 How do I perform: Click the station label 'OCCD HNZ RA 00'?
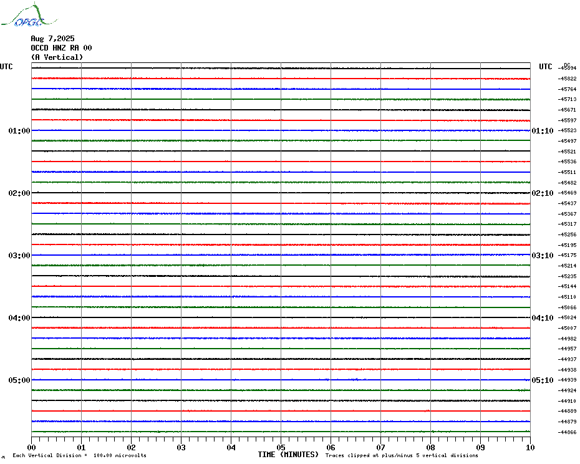point(61,48)
